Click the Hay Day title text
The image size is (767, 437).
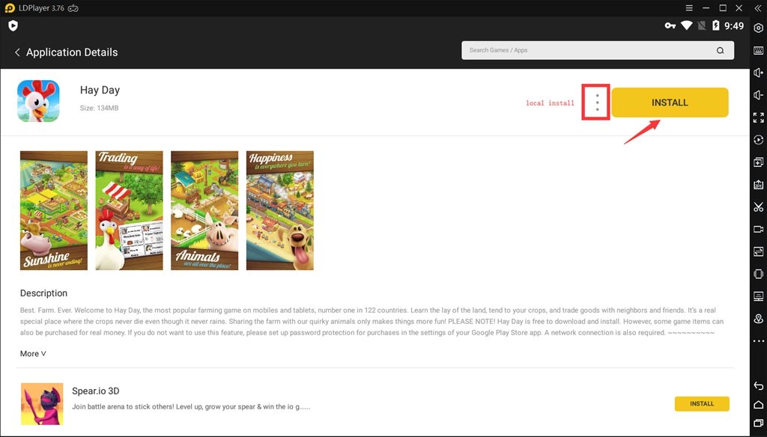click(x=100, y=90)
